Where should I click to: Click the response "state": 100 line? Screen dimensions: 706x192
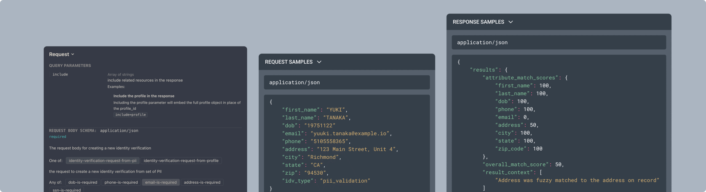[x=515, y=141]
